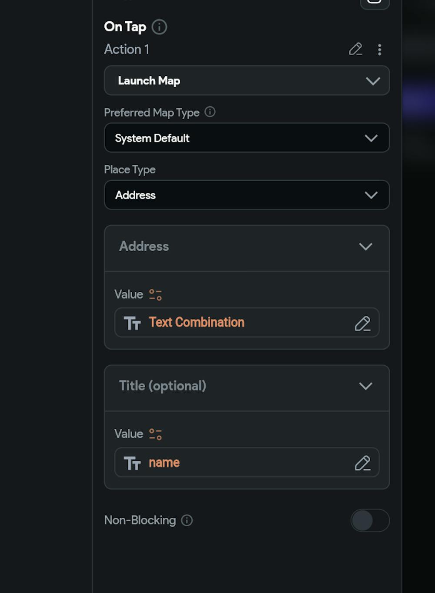Image resolution: width=435 pixels, height=593 pixels.
Task: Click the Non-Blocking info icon
Action: pyautogui.click(x=187, y=520)
